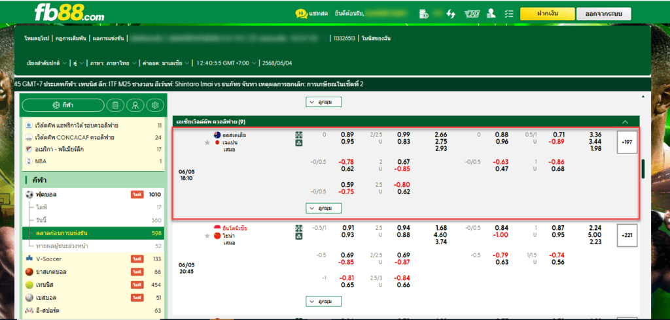Click the กีฬา button at sidebar top
Viewport: 670px width, 320px height.
pyautogui.click(x=63, y=105)
